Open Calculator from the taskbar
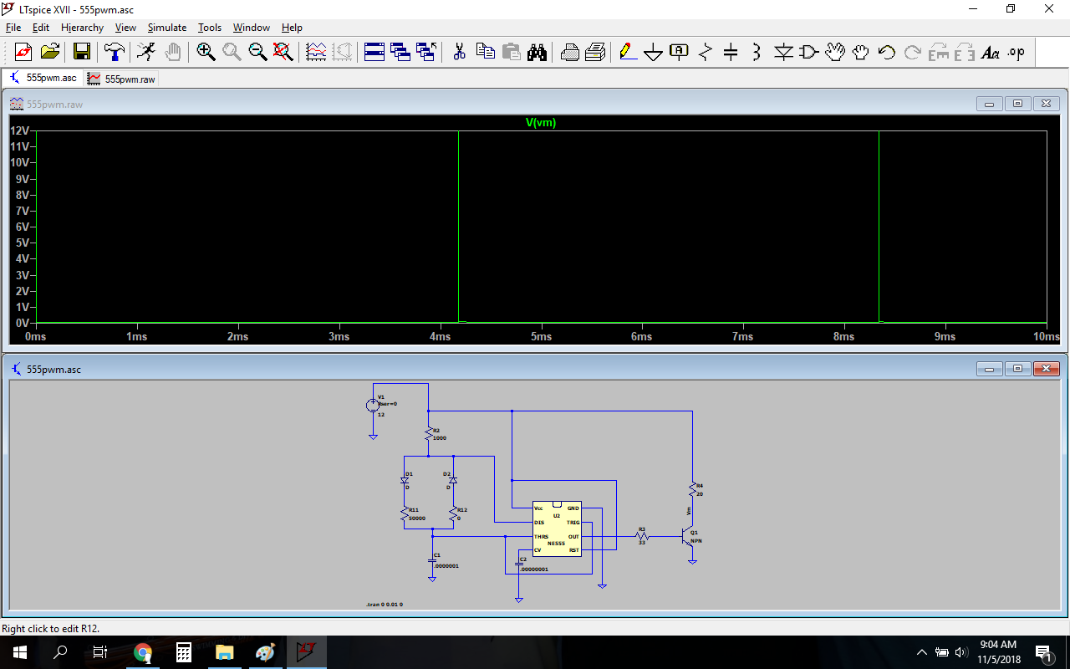The image size is (1070, 669). click(184, 652)
